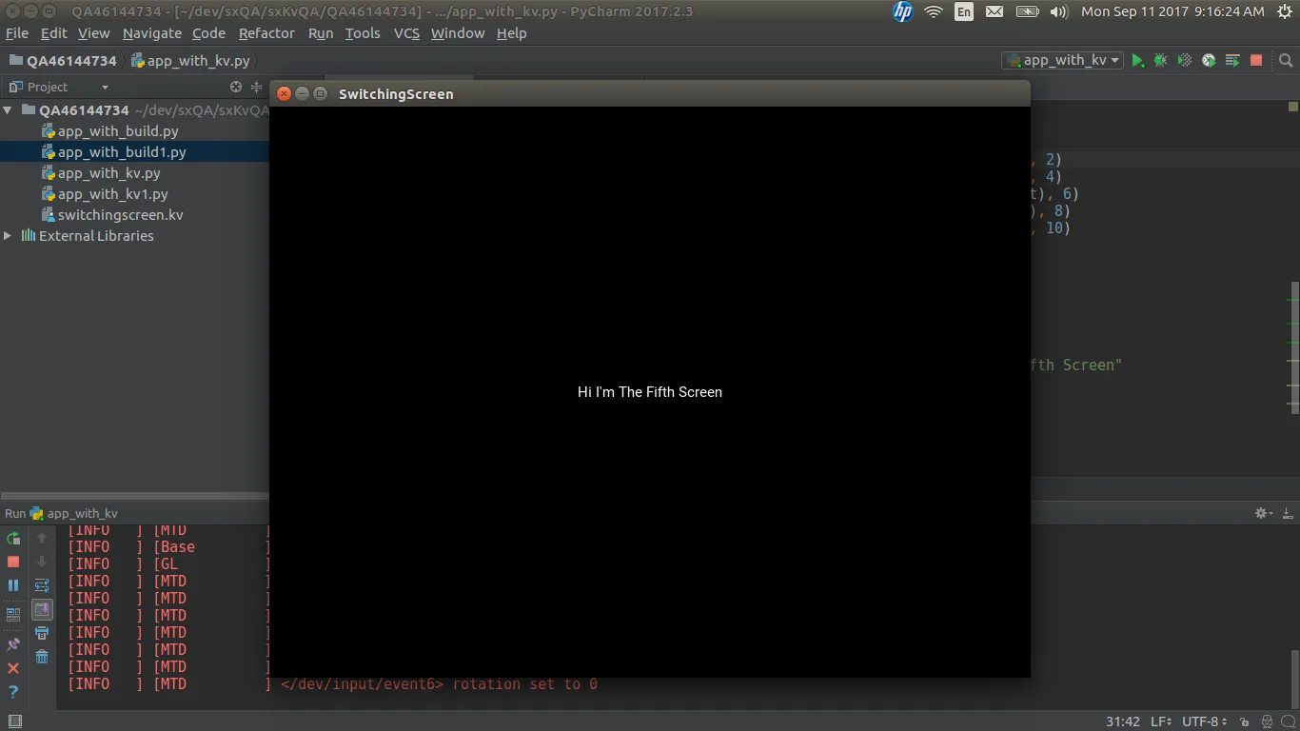Open the battery indicator
The width and height of the screenshot is (1300, 731).
(x=1027, y=11)
